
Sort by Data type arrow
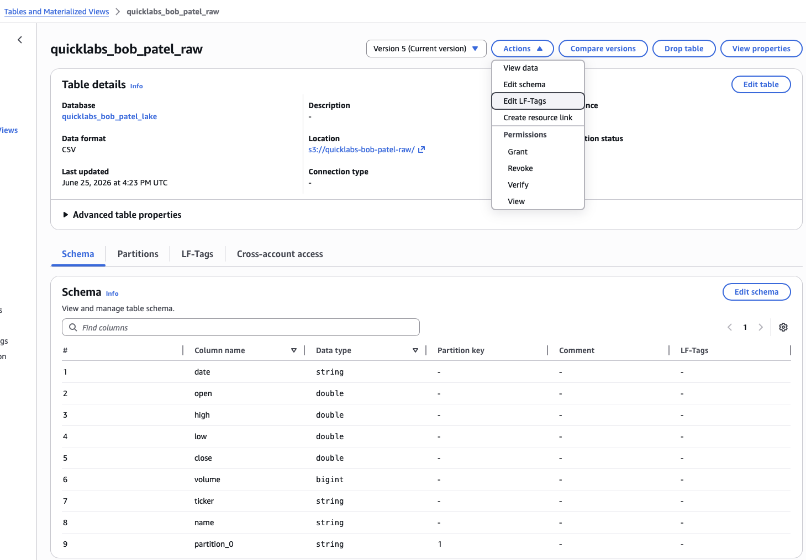[x=415, y=350]
